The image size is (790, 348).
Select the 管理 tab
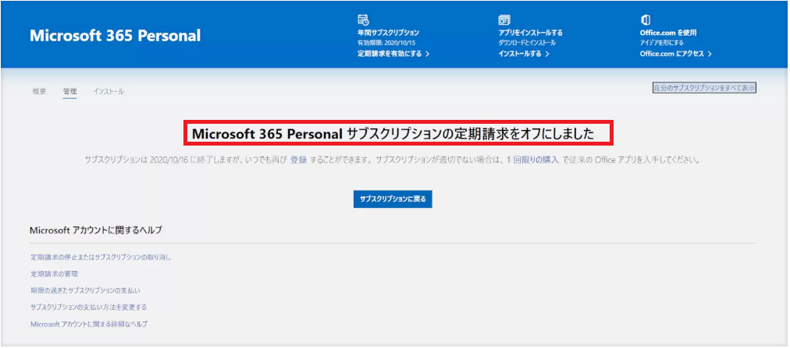click(69, 91)
